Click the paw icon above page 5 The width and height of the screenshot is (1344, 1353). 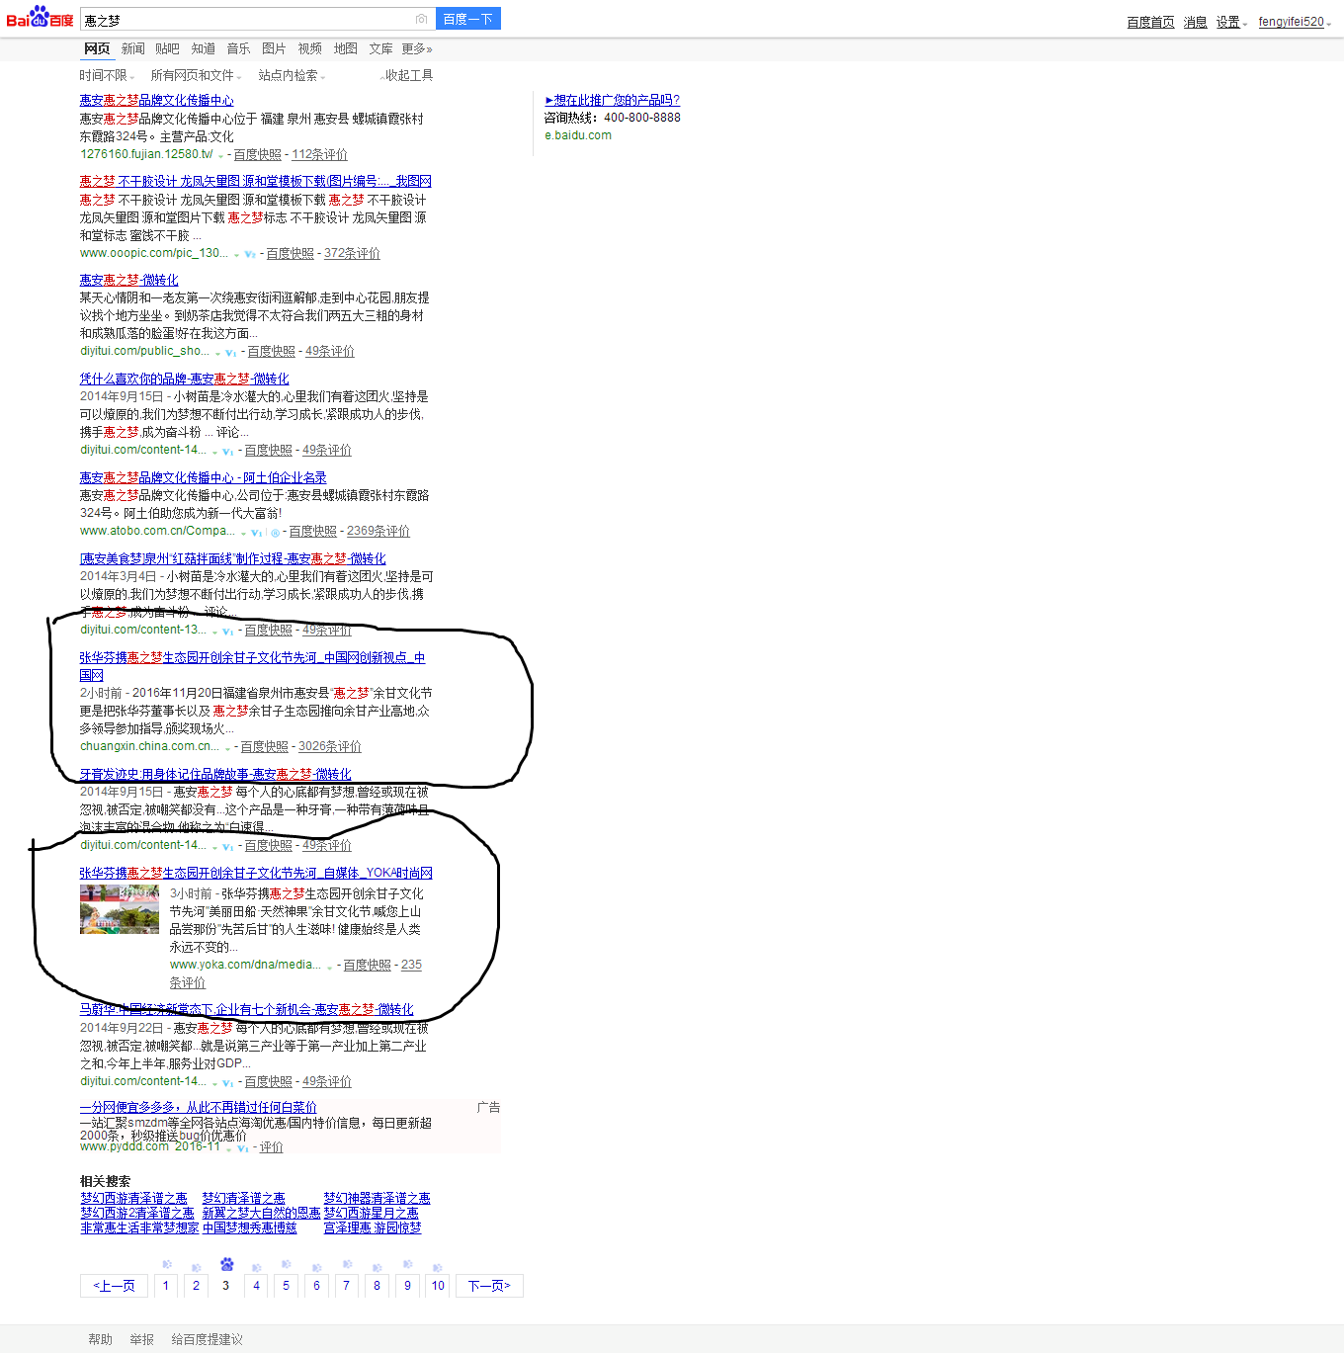pyautogui.click(x=286, y=1264)
